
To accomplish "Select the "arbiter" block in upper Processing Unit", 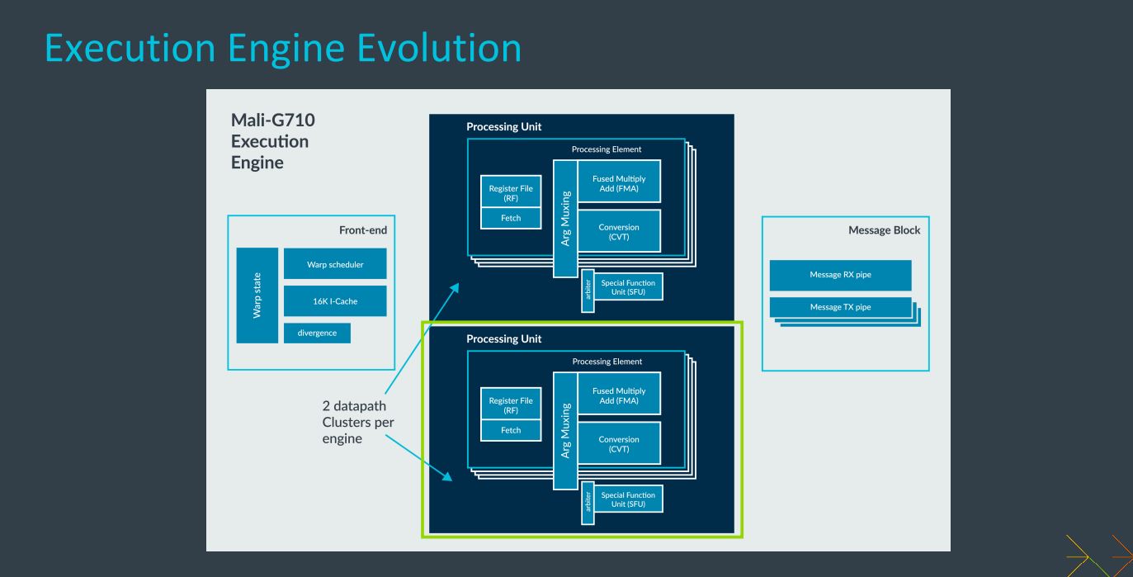I will click(x=588, y=291).
